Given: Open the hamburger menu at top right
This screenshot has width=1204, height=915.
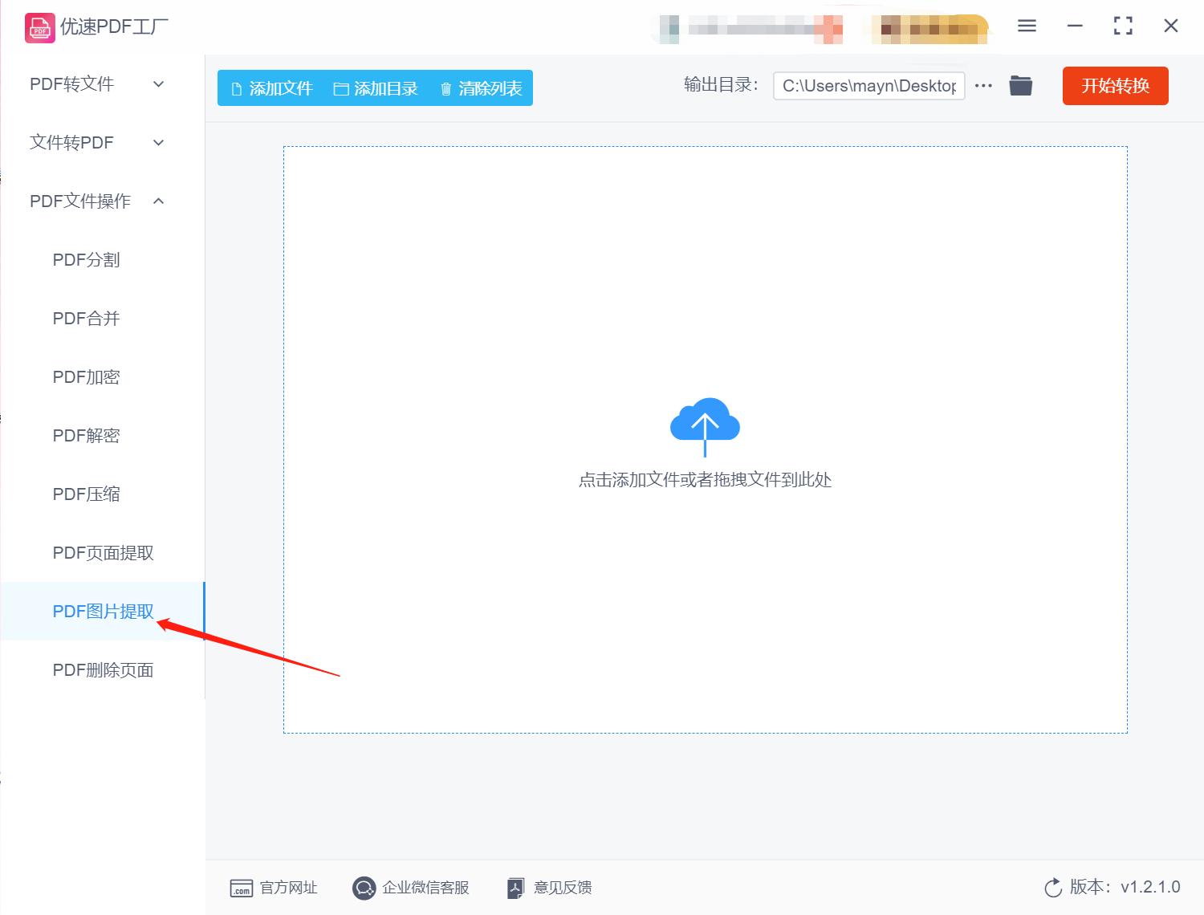Looking at the screenshot, I should pyautogui.click(x=1026, y=26).
